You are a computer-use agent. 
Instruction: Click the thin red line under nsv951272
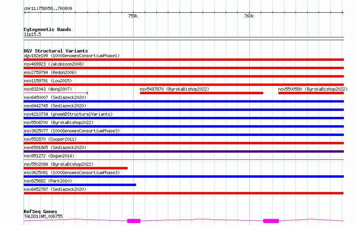click(x=183, y=159)
